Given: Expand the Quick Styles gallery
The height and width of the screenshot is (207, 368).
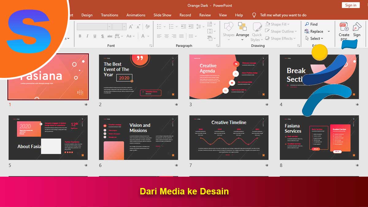Looking at the screenshot, I should pos(257,32).
